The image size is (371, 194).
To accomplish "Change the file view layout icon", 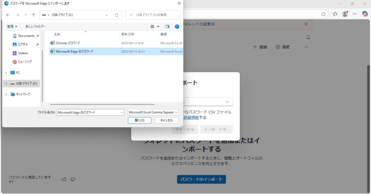I will 153,26.
